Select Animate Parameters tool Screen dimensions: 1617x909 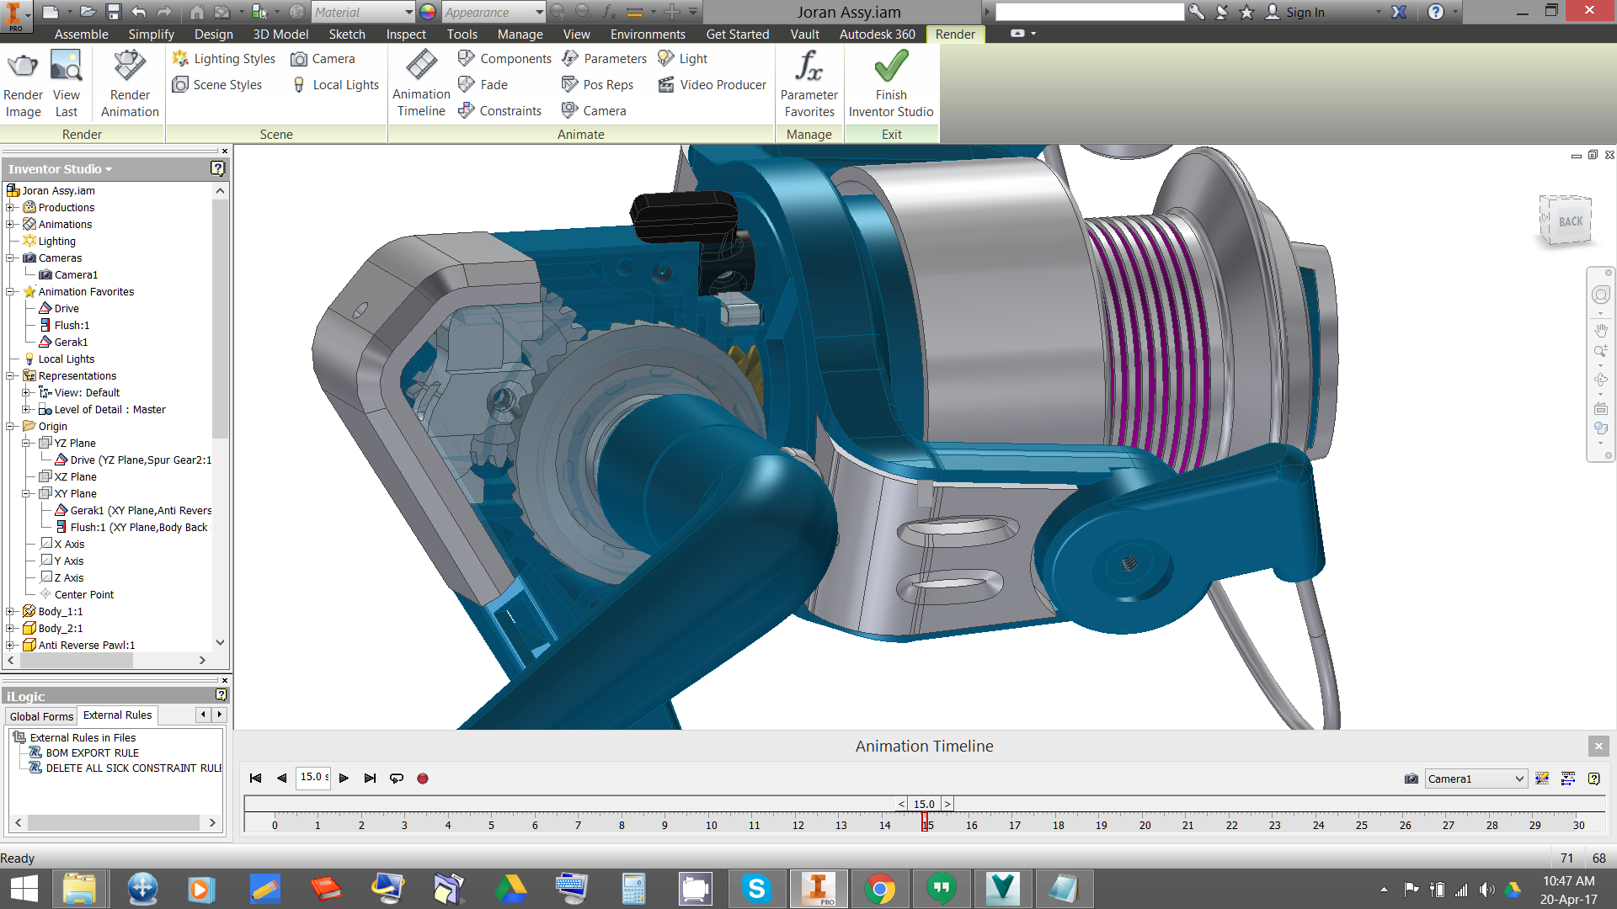pos(605,59)
